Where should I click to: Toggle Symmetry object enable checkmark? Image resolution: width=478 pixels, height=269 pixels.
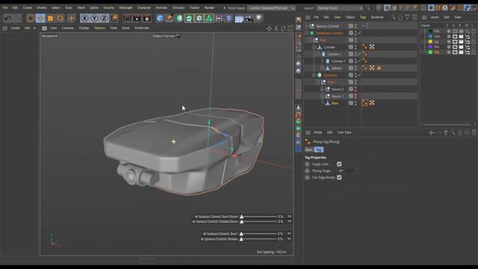[x=359, y=75]
